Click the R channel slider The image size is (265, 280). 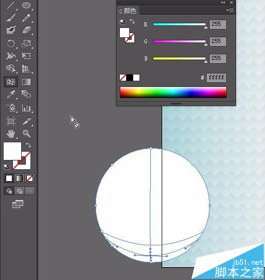point(179,24)
